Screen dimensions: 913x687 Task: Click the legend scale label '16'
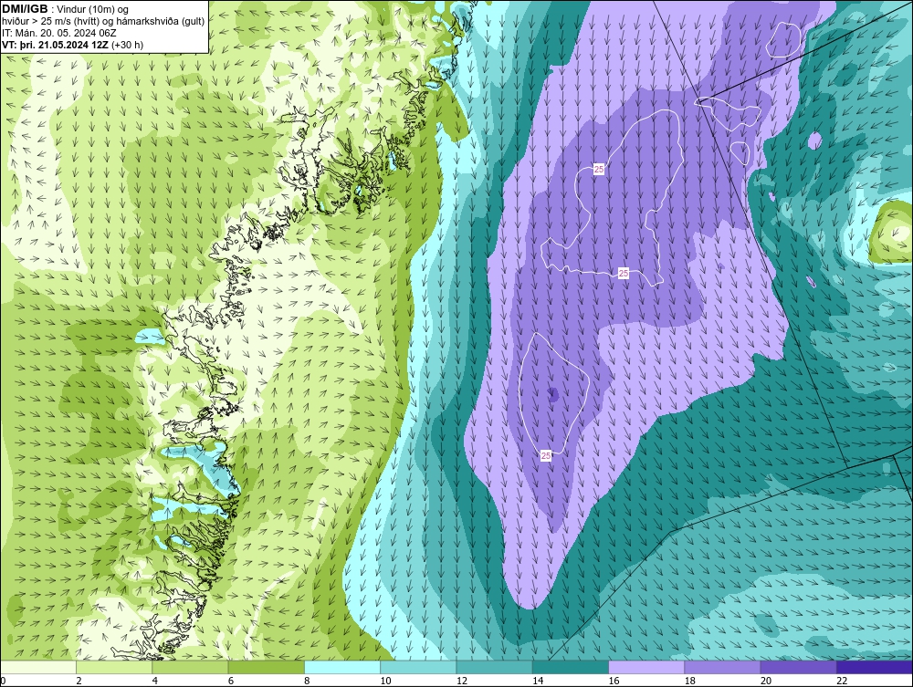coord(614,682)
